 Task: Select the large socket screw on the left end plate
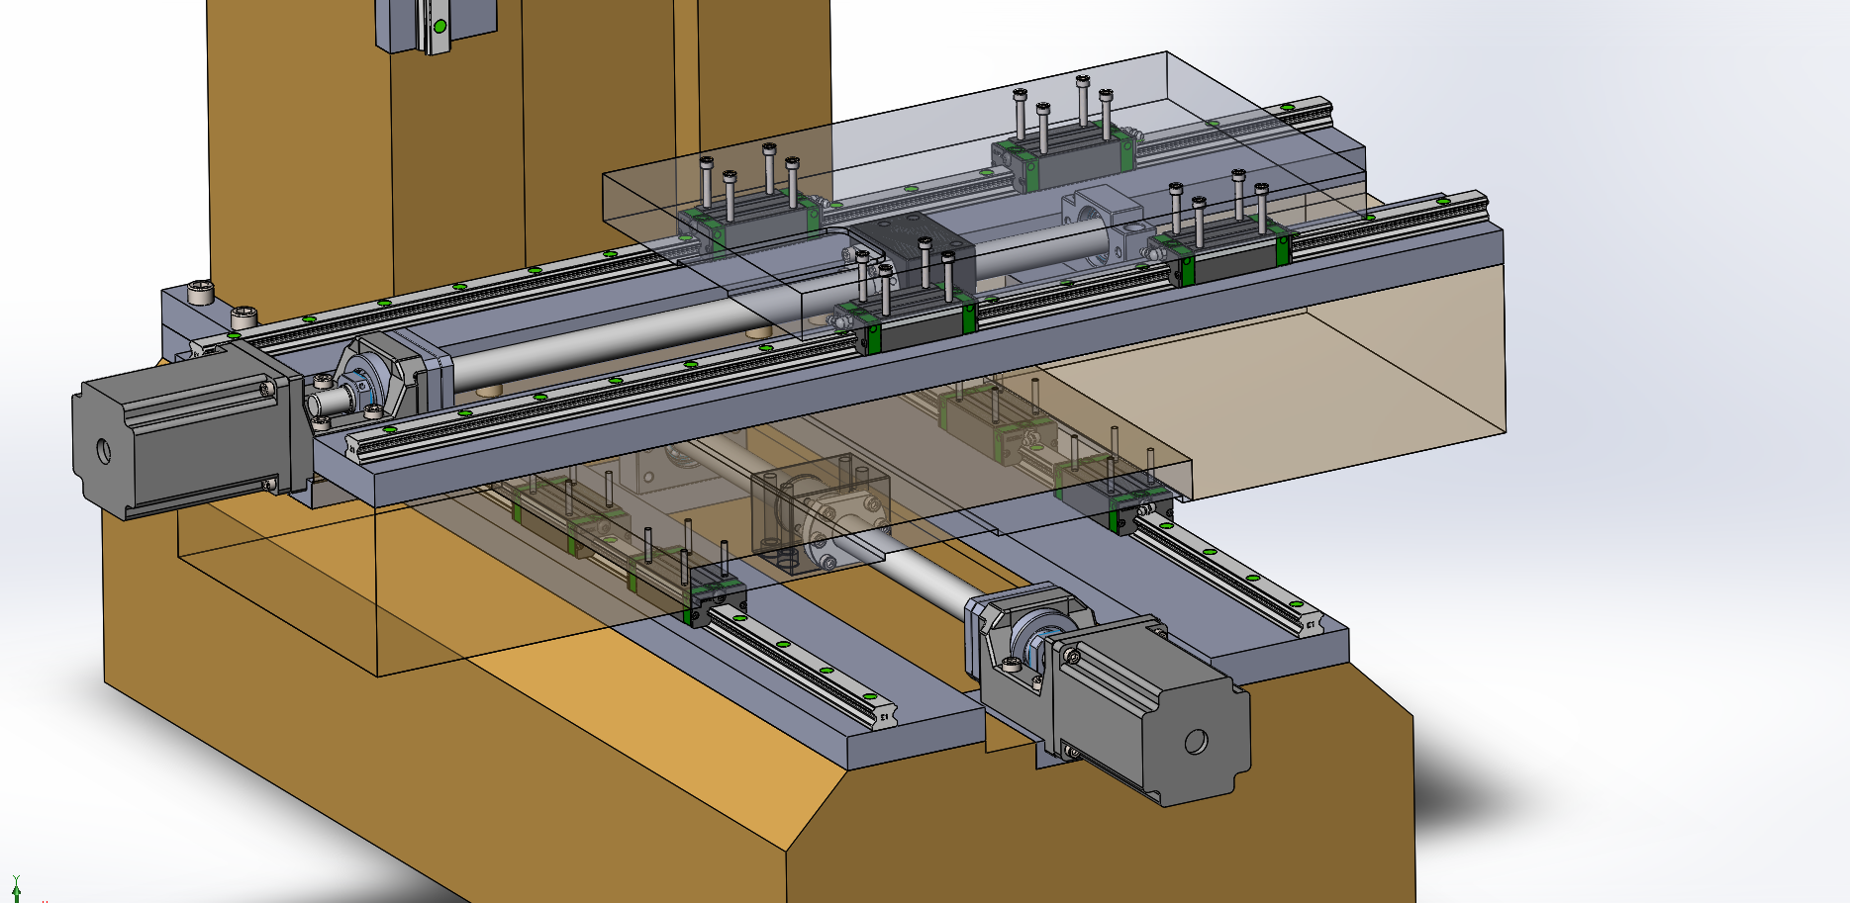201,292
